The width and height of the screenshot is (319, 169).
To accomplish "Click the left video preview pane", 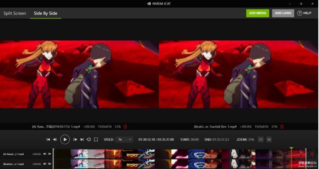I will point(79,74).
